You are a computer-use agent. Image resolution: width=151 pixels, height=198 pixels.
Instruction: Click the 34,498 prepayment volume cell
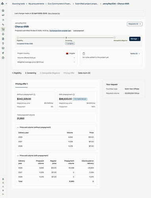[x=71, y=168]
